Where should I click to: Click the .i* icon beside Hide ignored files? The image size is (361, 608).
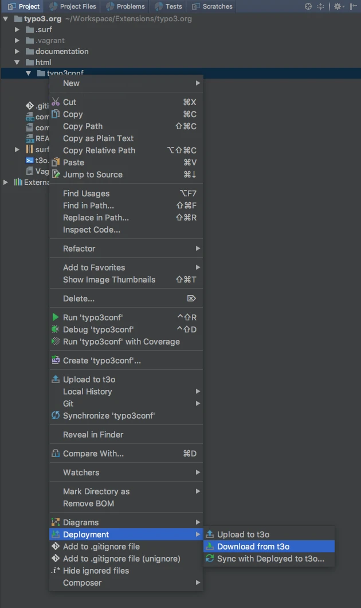pyautogui.click(x=56, y=570)
